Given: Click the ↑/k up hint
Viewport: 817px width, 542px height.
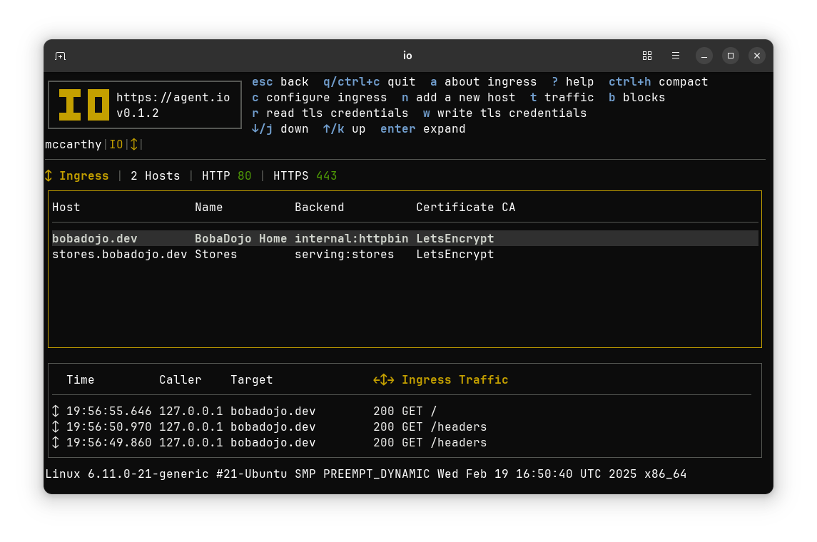Looking at the screenshot, I should tap(345, 128).
